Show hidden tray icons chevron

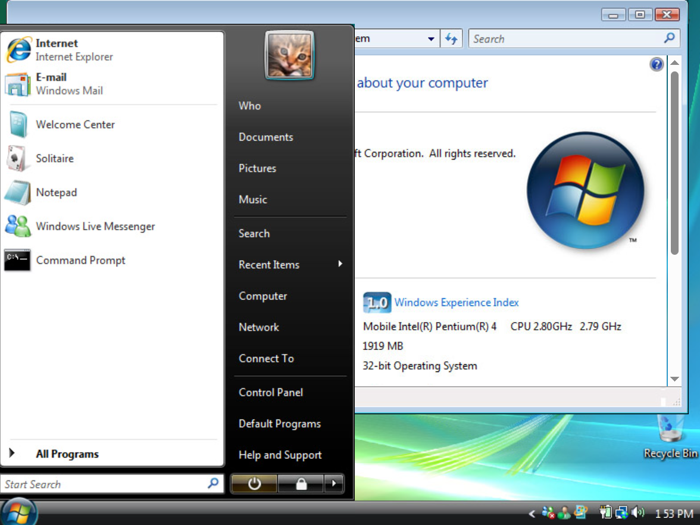point(532,513)
